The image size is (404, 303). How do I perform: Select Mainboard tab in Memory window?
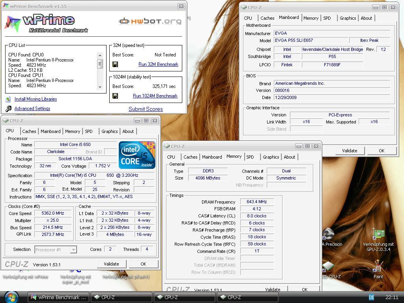tap(212, 157)
